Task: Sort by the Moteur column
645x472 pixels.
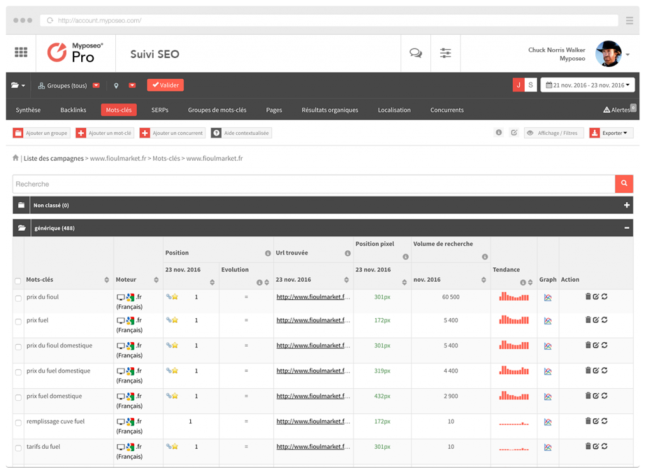Action: tap(156, 280)
